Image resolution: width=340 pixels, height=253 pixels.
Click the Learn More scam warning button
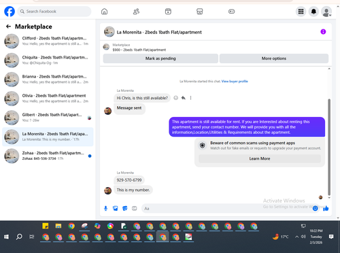pos(260,158)
